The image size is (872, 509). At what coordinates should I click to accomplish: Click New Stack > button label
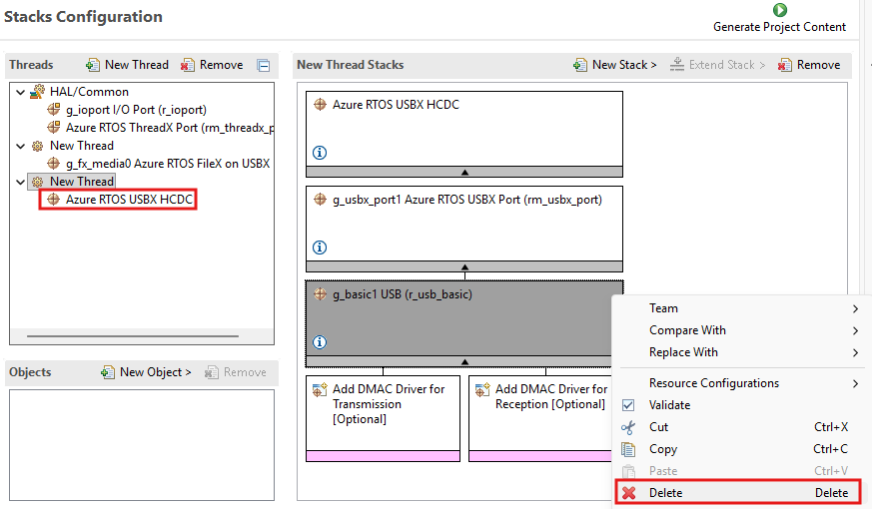pyautogui.click(x=624, y=65)
